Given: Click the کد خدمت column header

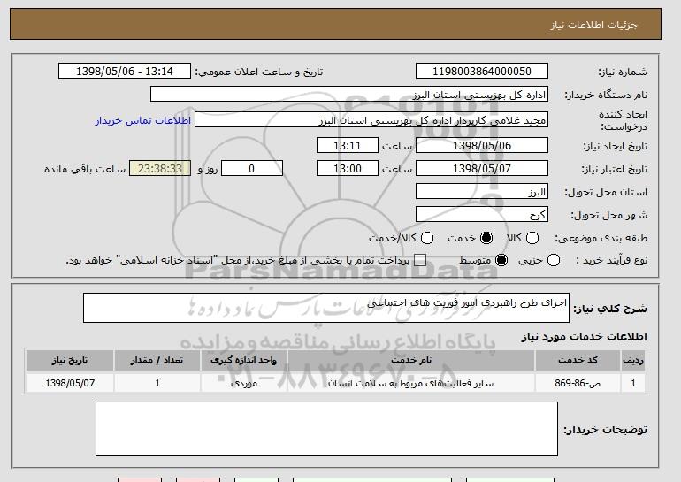Looking at the screenshot, I should coord(578,361).
